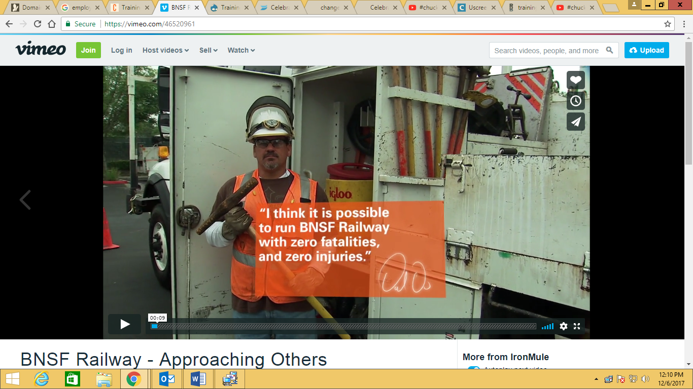
Task: Click the volume speaker tray icon
Action: point(645,379)
